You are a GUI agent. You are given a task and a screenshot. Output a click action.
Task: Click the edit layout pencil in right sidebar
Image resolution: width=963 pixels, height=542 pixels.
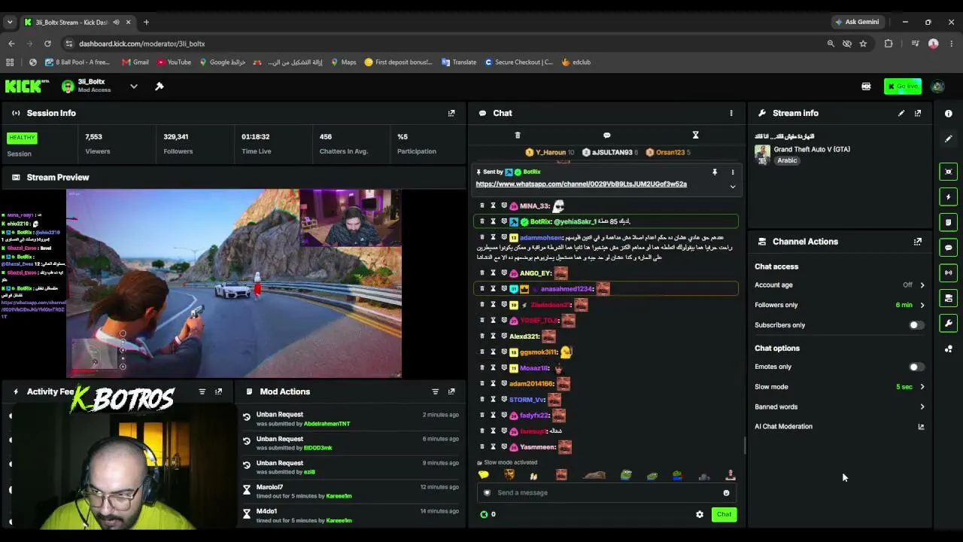point(949,139)
